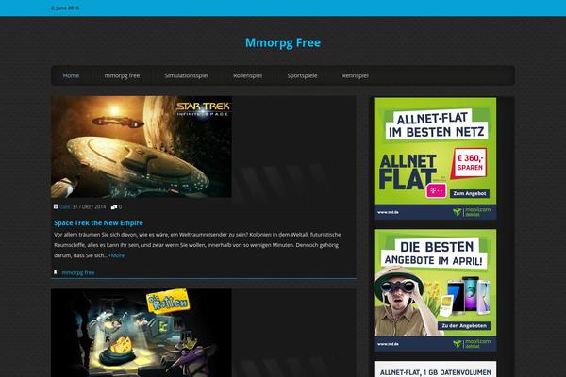
Task: Click mobilcom debitel logo in Allnet-Flat ad
Action: click(472, 212)
